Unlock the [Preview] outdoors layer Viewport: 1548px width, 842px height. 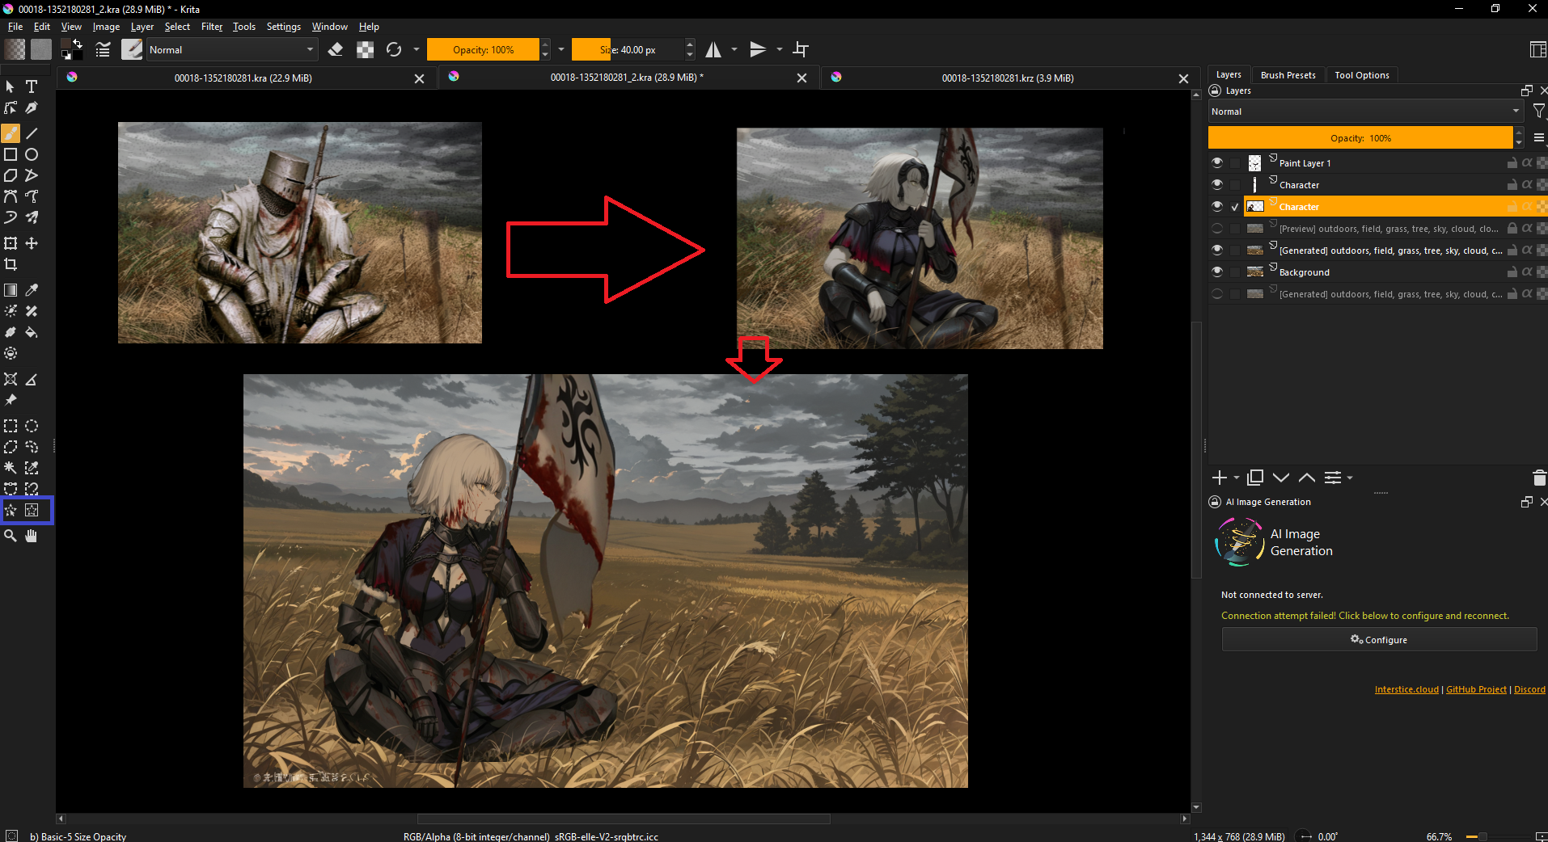(x=1512, y=228)
